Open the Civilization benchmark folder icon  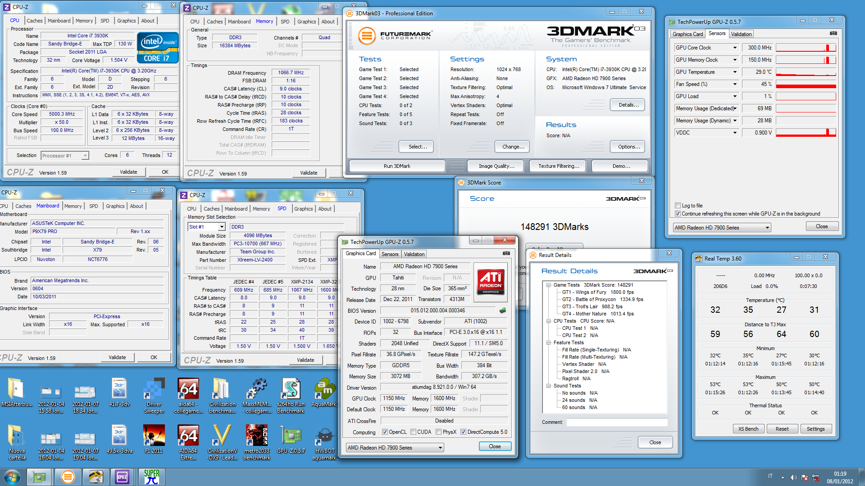pos(222,396)
